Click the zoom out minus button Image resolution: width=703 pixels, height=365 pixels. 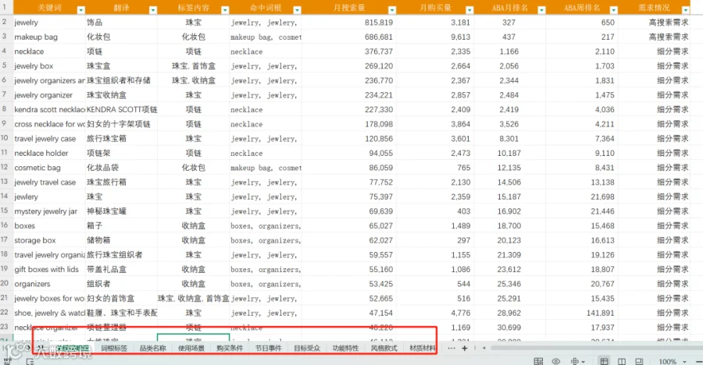[698, 361]
